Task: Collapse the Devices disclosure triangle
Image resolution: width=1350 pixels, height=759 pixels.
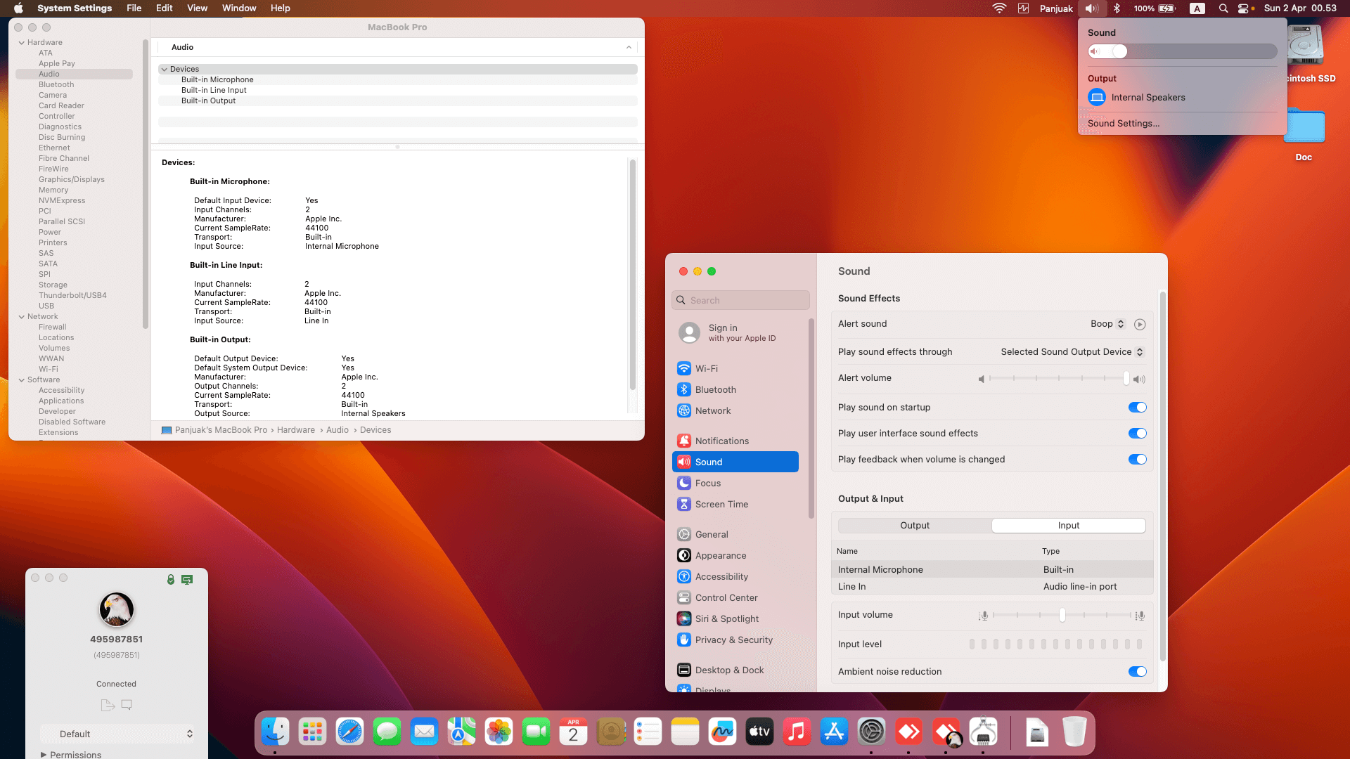Action: [164, 69]
